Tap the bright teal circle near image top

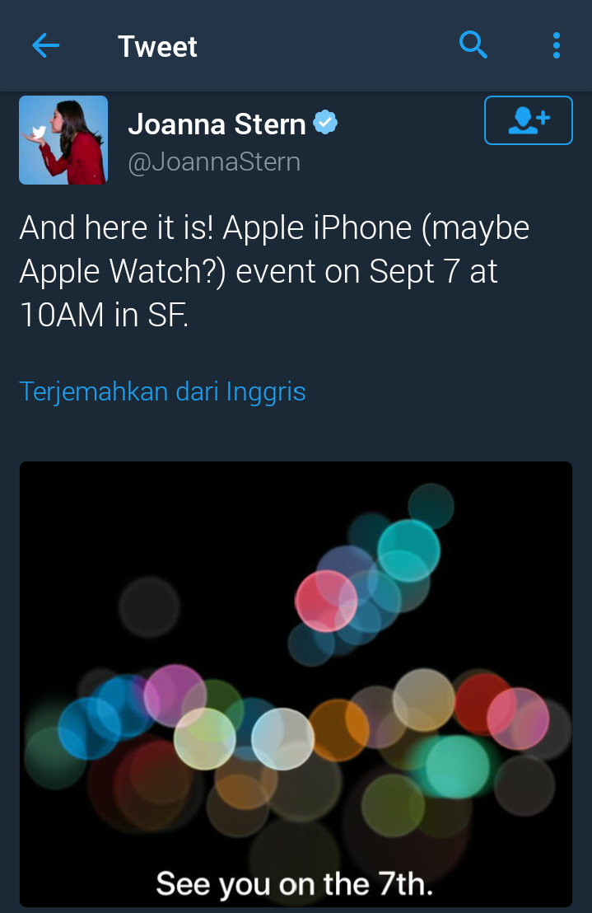(409, 550)
